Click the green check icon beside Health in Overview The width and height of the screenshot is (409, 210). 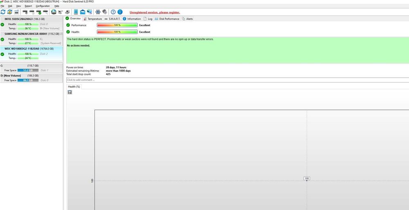(68, 32)
